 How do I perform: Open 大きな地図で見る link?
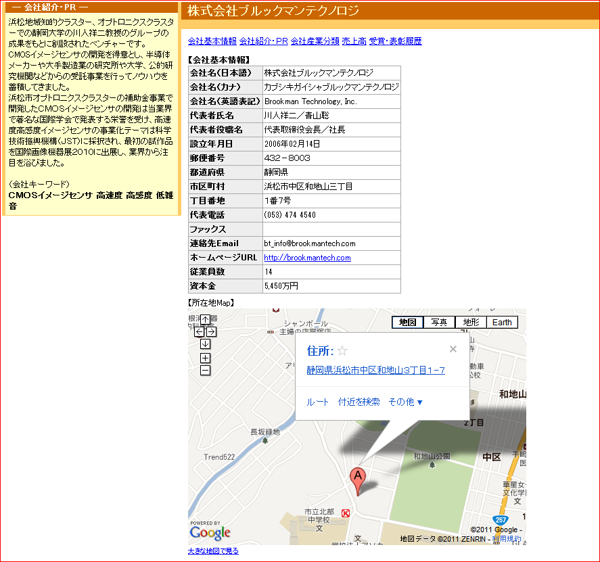[213, 551]
